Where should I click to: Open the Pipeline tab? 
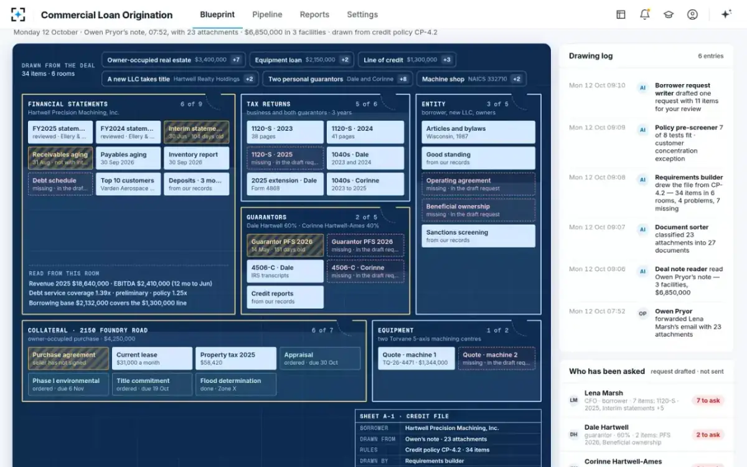[267, 14]
